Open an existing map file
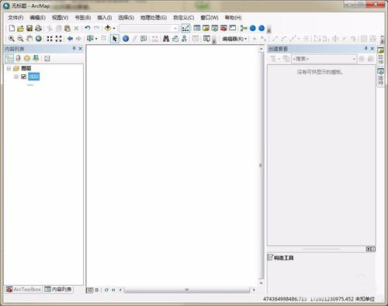This screenshot has width=388, height=306. coord(20,29)
